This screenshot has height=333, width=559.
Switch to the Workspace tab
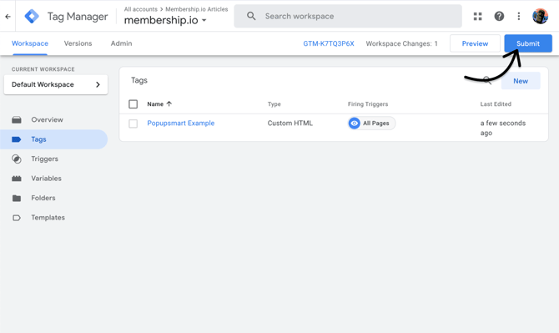(x=30, y=43)
